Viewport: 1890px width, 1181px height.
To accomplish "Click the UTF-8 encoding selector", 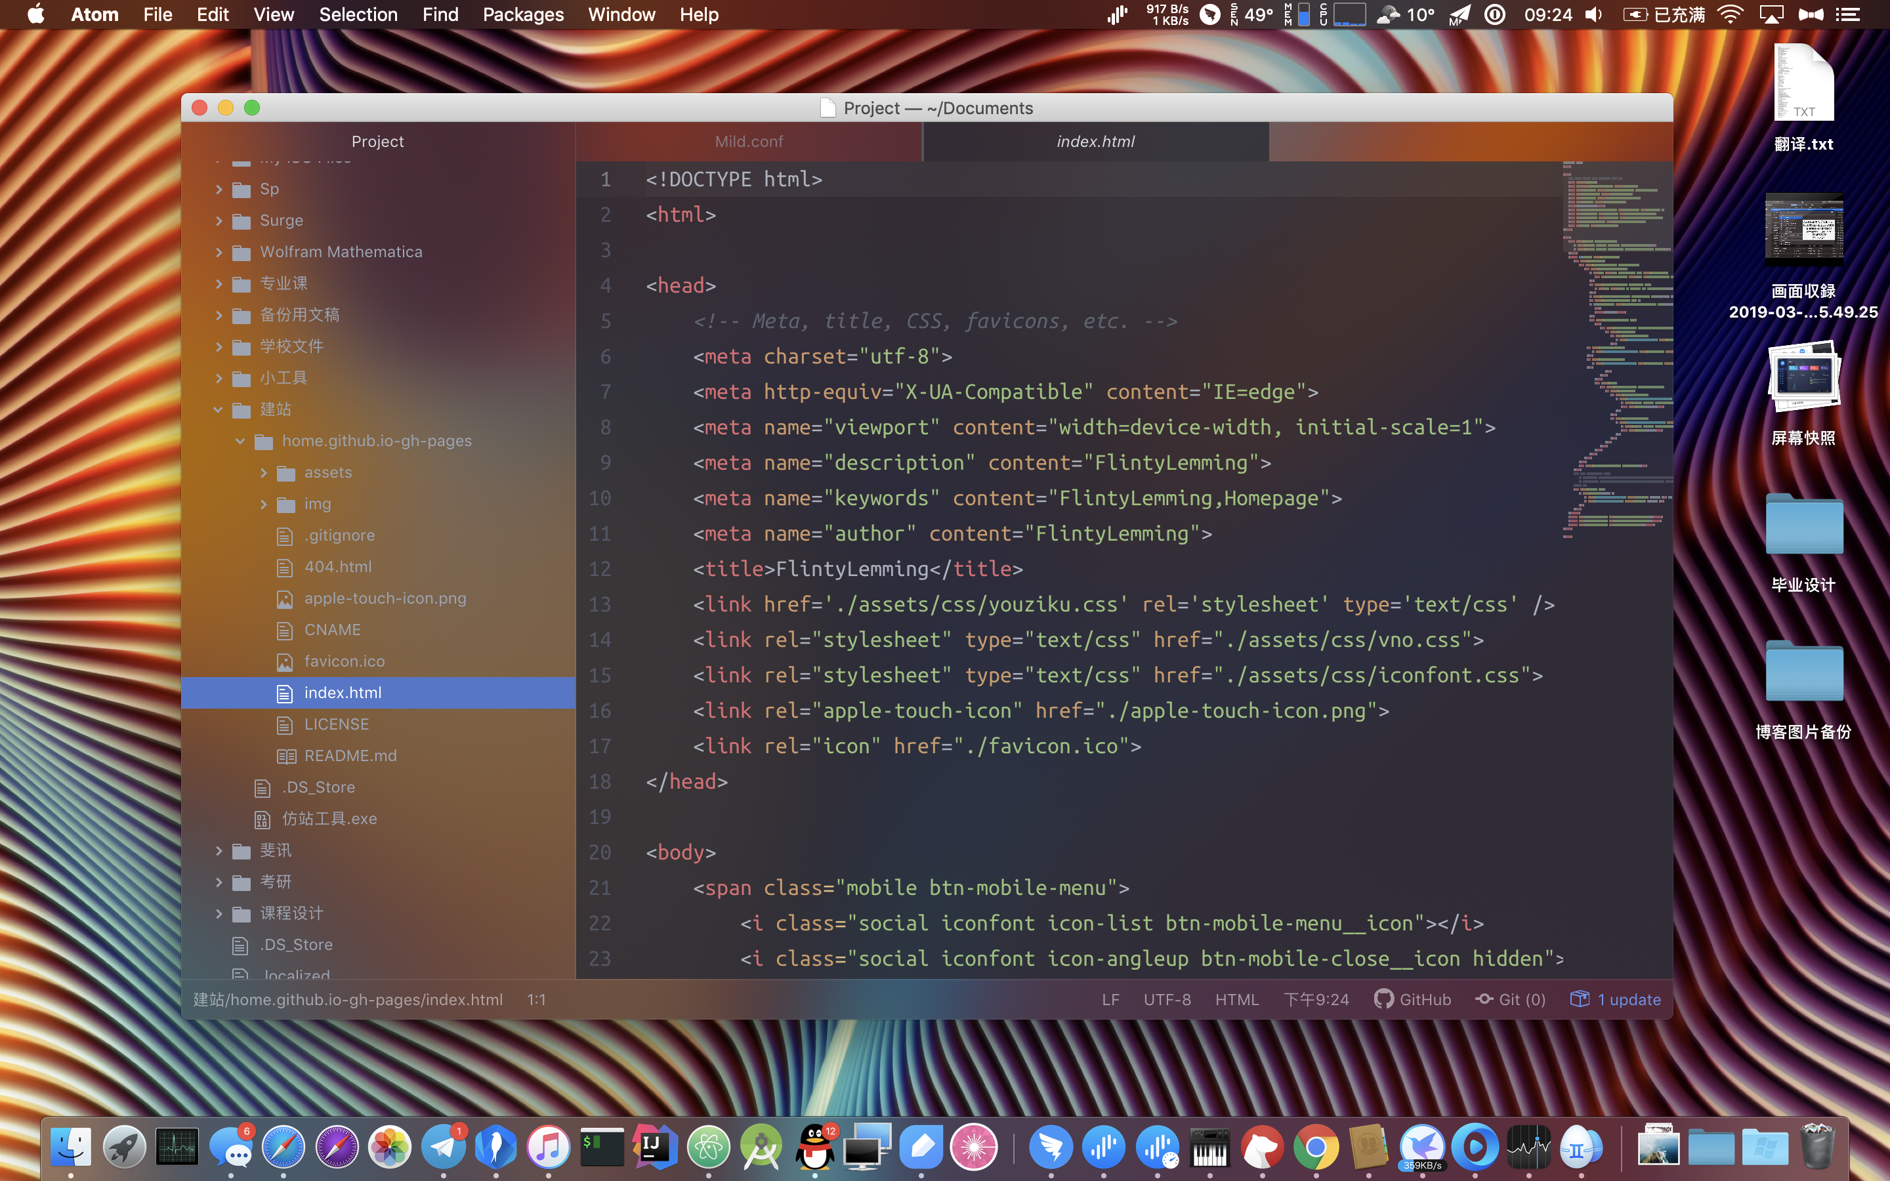I will point(1167,999).
